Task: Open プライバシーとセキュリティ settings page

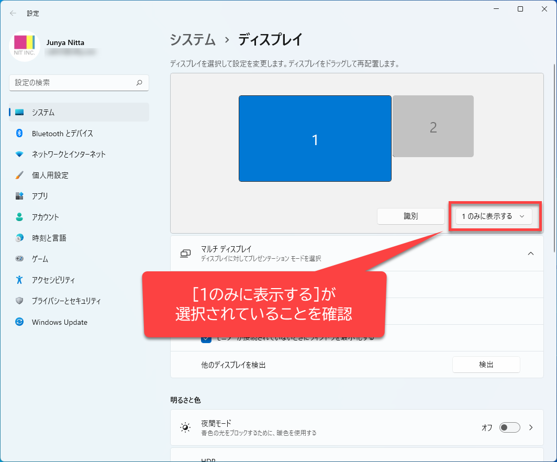Action: pyautogui.click(x=66, y=301)
